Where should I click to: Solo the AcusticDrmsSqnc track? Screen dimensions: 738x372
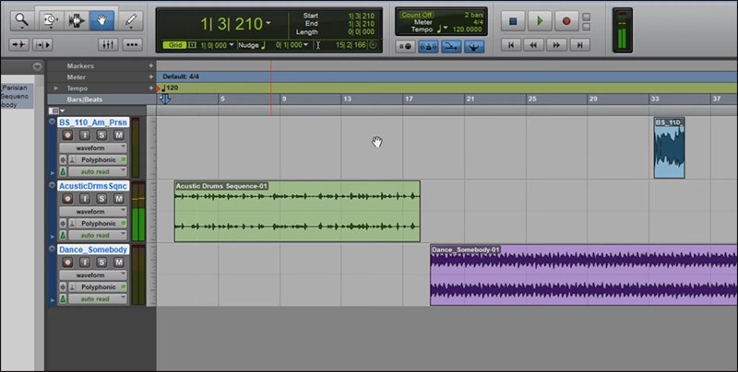[x=101, y=198]
